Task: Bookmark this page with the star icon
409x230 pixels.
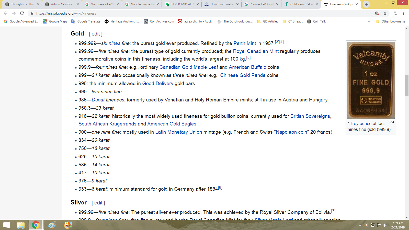Action: pyautogui.click(x=385, y=13)
